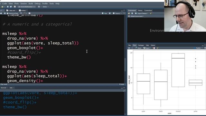
Task: Click the Print icon in main toolbar
Action: point(15,7)
